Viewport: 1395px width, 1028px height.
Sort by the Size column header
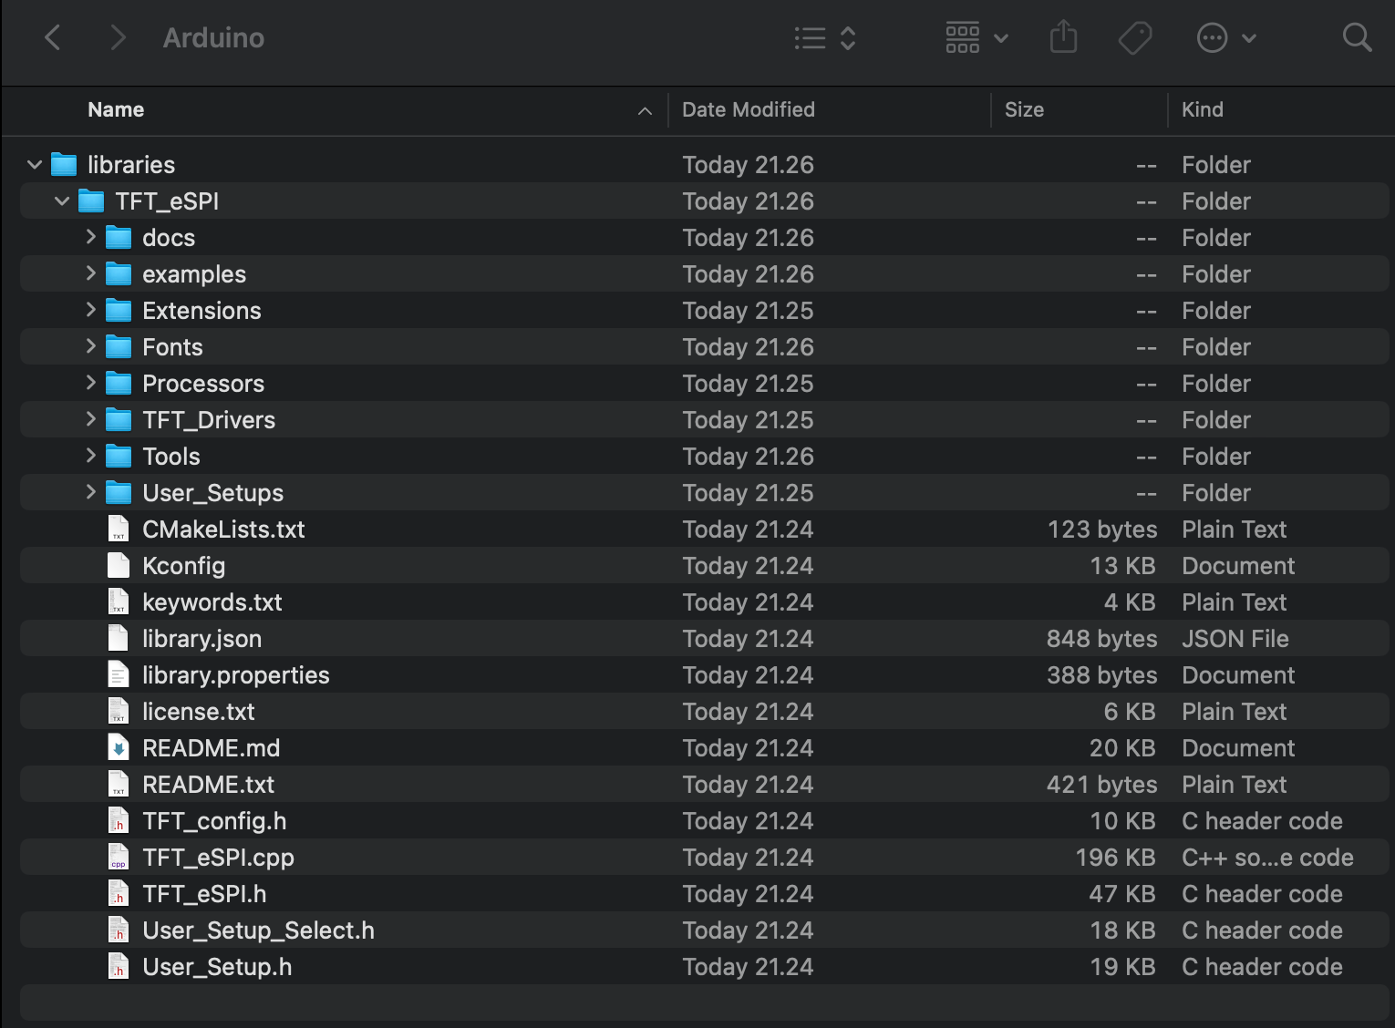point(1024,109)
